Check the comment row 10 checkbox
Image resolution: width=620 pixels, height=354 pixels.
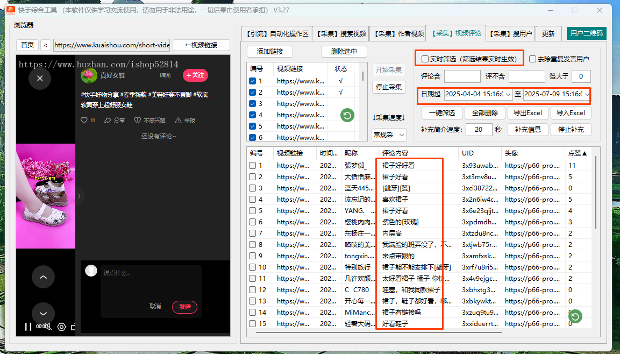point(253,267)
